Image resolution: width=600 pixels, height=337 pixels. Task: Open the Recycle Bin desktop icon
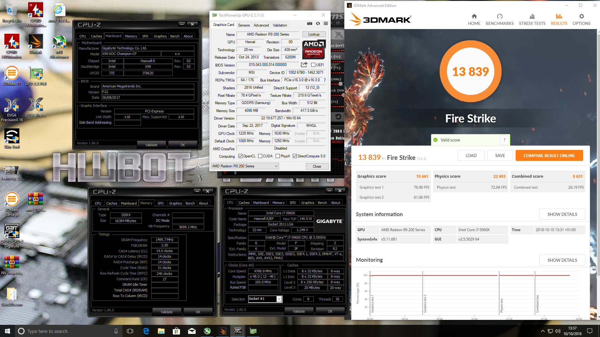(x=12, y=13)
